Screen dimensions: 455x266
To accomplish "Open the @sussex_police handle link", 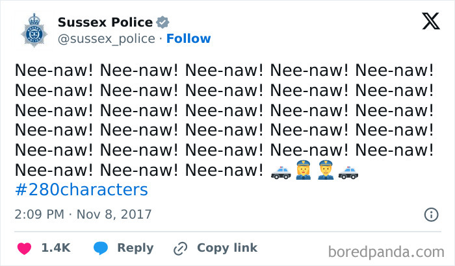I will (x=107, y=39).
